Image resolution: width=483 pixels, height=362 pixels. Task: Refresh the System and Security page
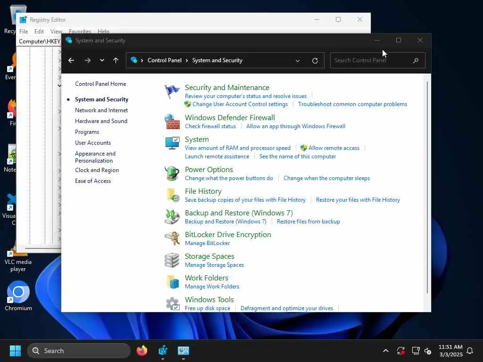coord(315,61)
